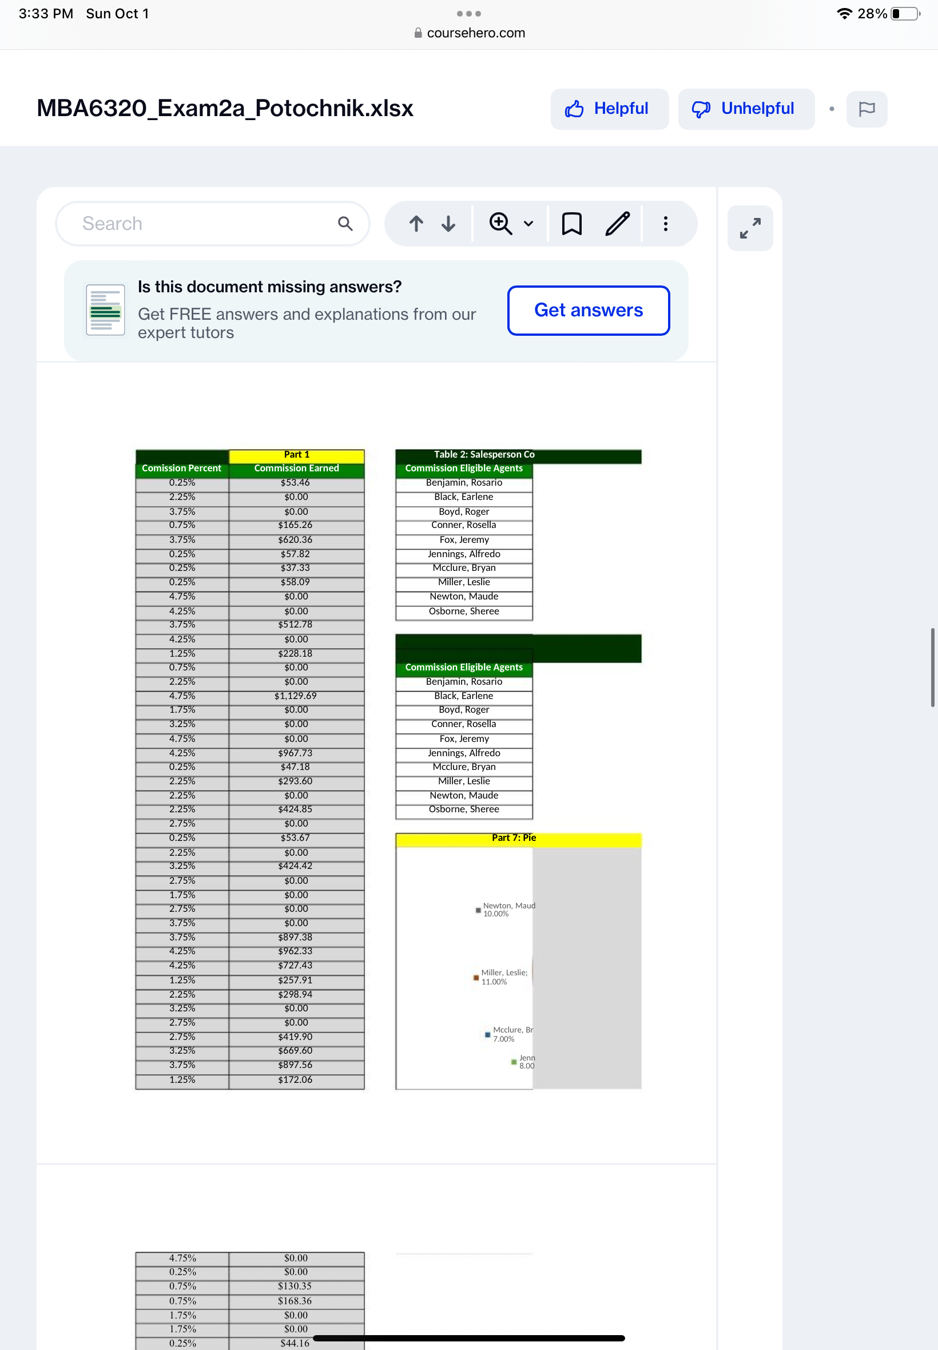
Task: Click the page scrollbar on the right edge
Action: [x=933, y=667]
